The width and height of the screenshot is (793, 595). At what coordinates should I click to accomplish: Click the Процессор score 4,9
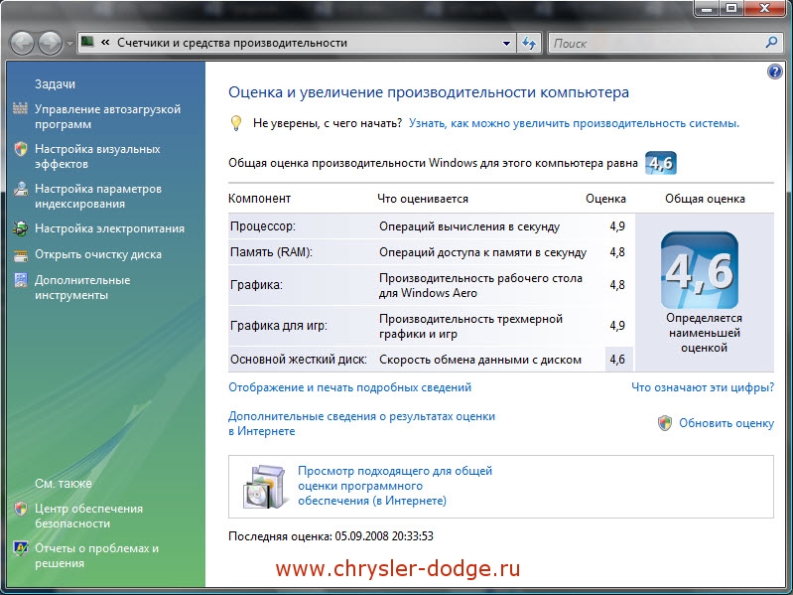617,226
